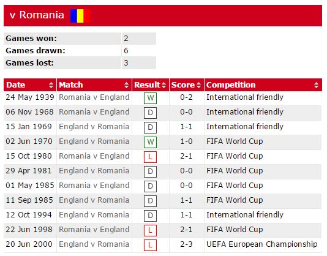Screen dimensions: 327x256
Task: Sort table by Match column arrows
Action: pos(126,85)
